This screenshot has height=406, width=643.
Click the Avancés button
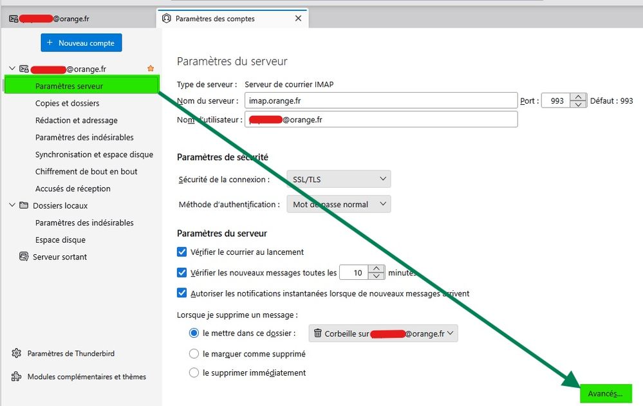[x=606, y=394]
